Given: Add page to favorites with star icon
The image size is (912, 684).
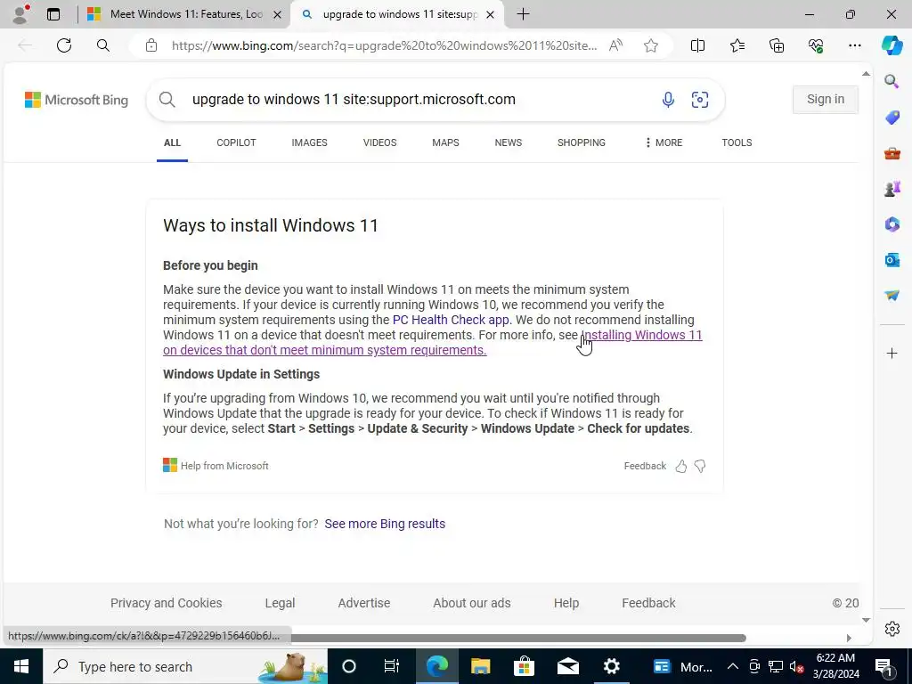Looking at the screenshot, I should 651,45.
